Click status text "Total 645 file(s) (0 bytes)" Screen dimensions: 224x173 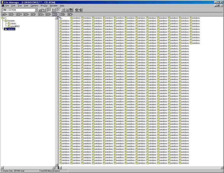tap(50, 171)
